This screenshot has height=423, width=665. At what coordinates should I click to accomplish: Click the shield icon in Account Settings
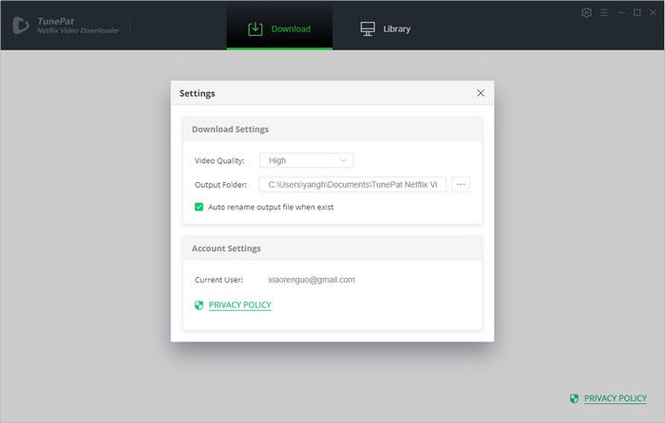pyautogui.click(x=199, y=305)
